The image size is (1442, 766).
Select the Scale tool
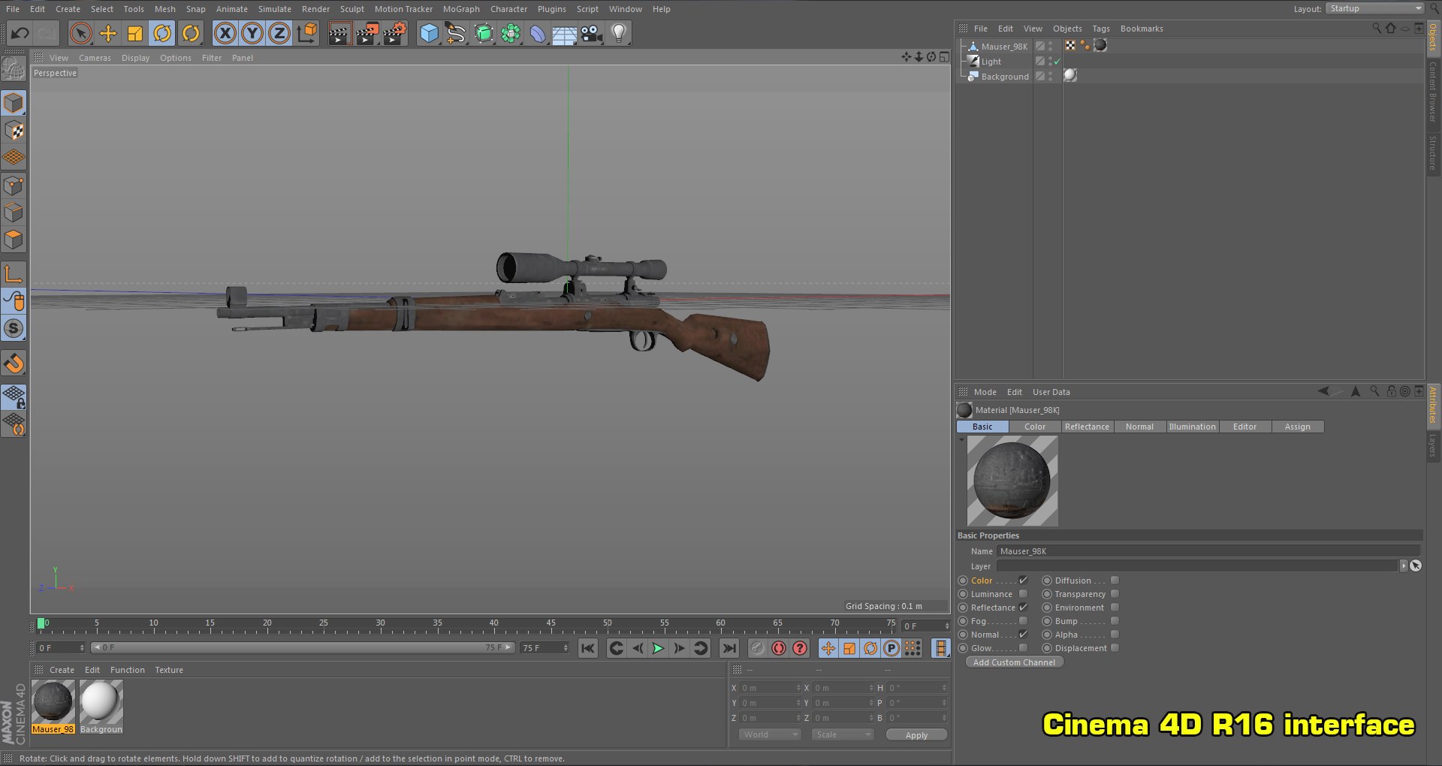(135, 33)
